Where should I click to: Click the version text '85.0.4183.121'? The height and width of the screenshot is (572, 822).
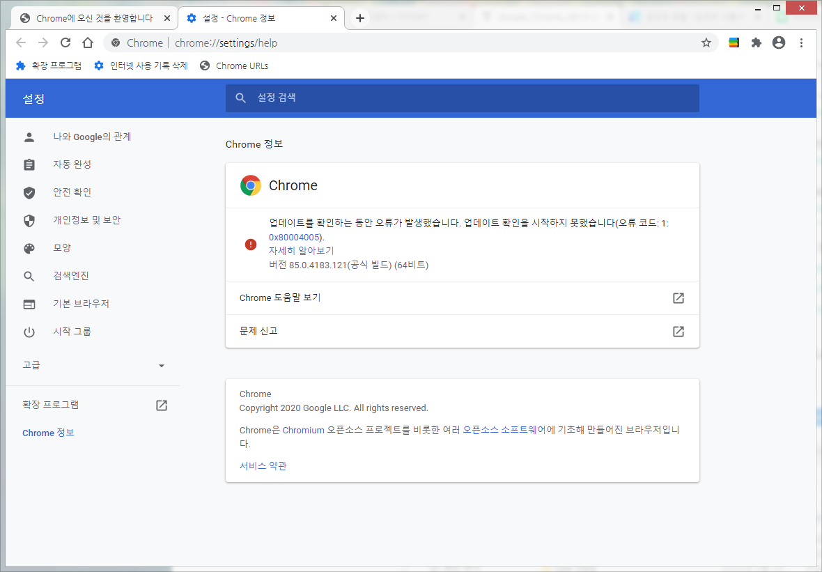click(318, 265)
